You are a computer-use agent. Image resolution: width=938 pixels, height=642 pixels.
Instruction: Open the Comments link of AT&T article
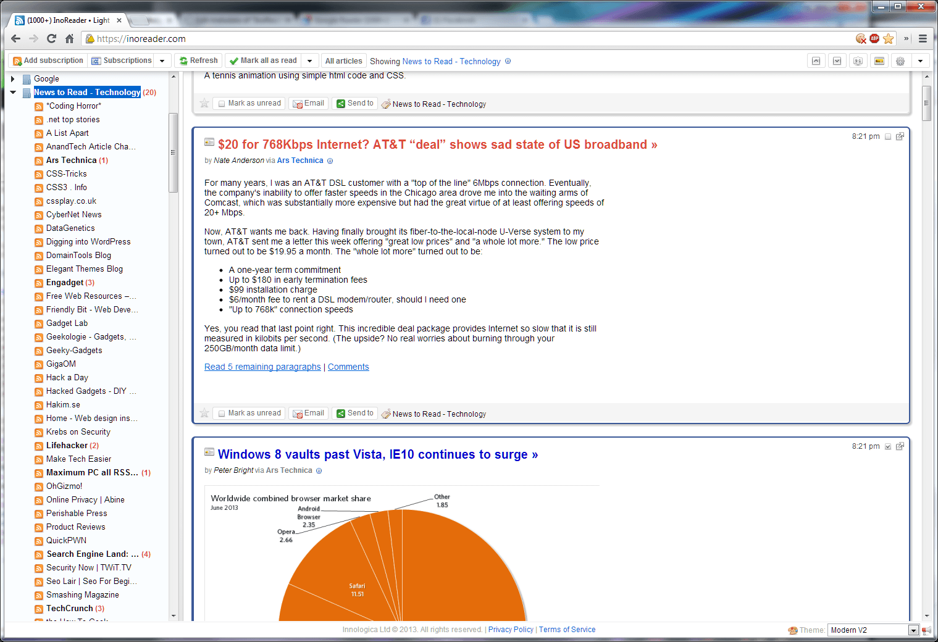348,367
